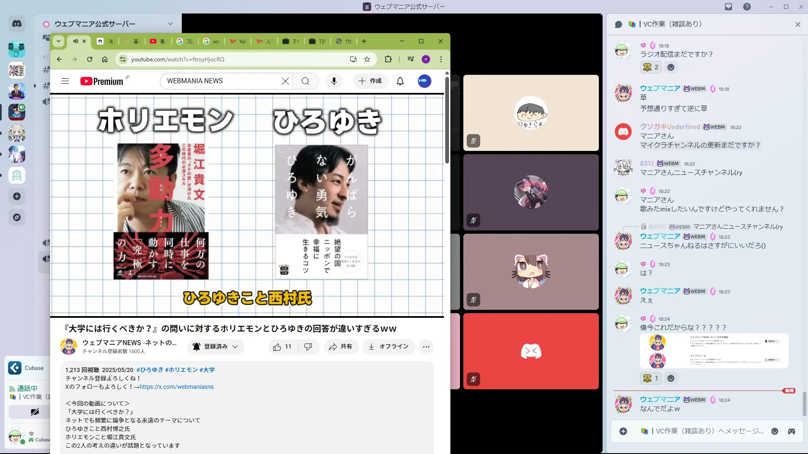Image resolution: width=808 pixels, height=454 pixels.
Task: Toggle camera off button in voice panel
Action: 35,412
